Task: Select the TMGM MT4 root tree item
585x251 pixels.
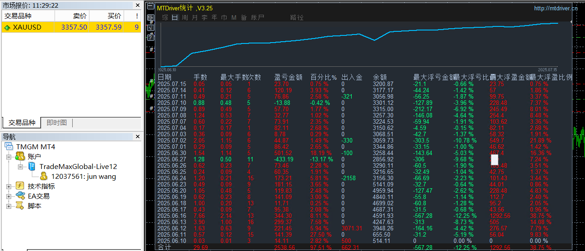Action: (36, 147)
